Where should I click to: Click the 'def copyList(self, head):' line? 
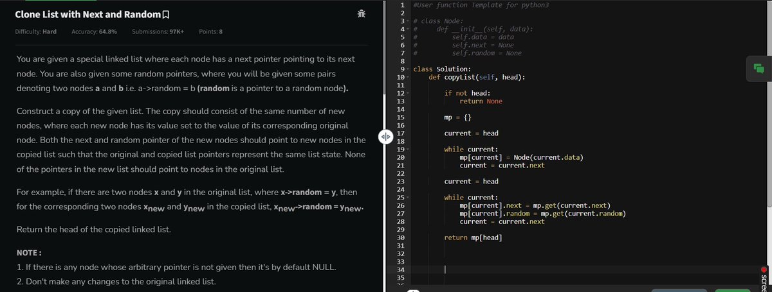(x=476, y=77)
